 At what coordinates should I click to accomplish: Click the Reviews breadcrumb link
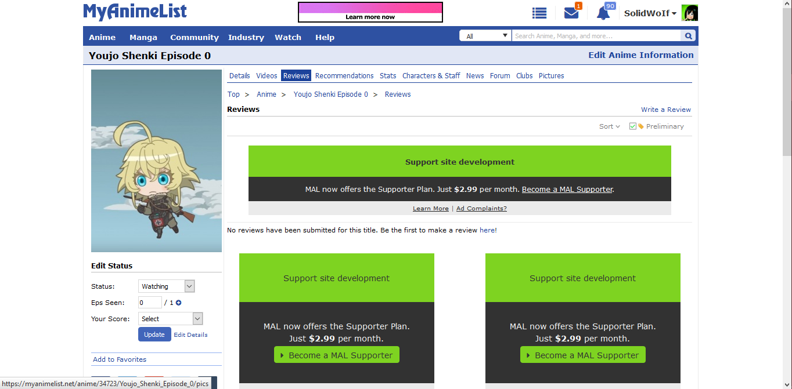pyautogui.click(x=398, y=94)
